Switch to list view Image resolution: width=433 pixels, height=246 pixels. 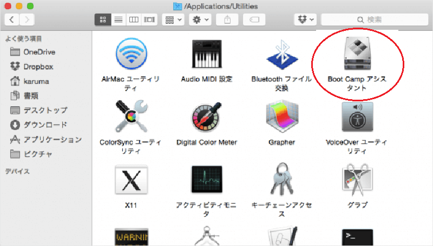coord(119,20)
